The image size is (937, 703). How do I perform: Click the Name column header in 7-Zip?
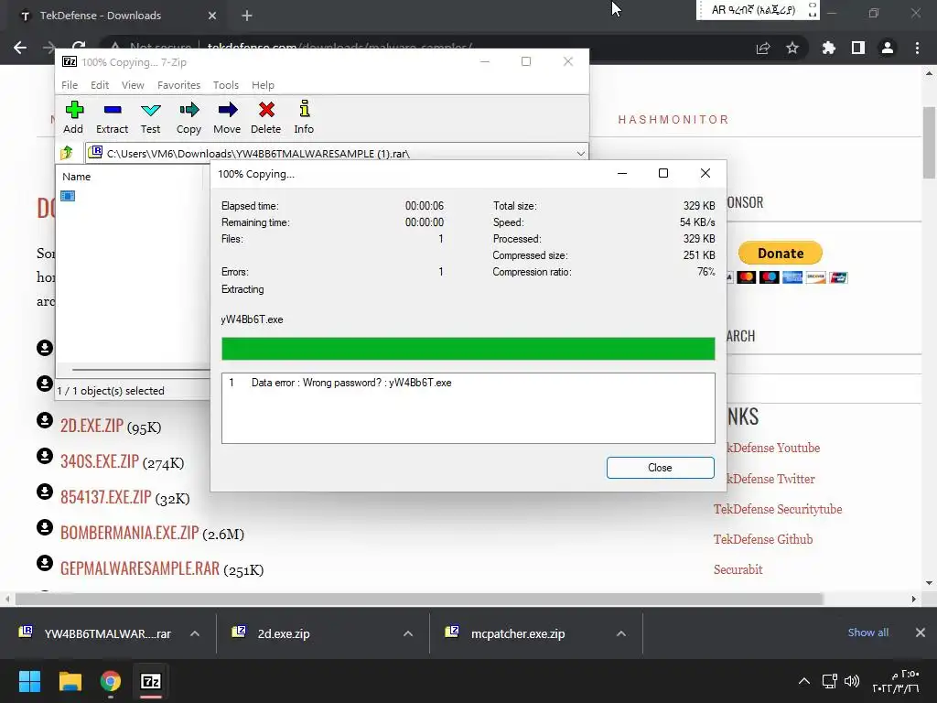77,177
